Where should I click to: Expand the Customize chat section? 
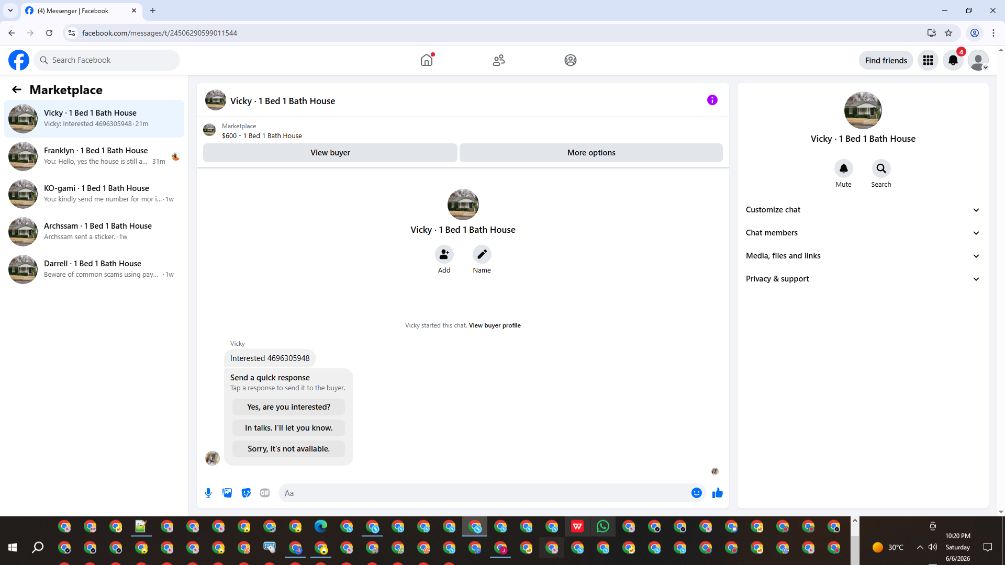tap(863, 210)
